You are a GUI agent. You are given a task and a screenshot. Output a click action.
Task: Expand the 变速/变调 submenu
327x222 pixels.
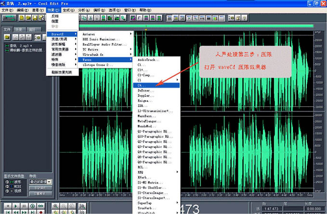pos(63,39)
